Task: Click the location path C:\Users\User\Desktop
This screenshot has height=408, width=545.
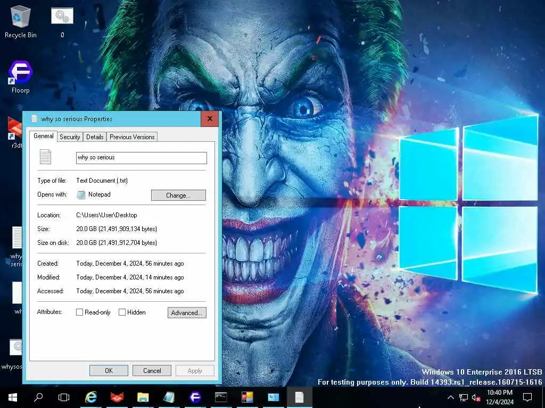Action: coord(106,215)
